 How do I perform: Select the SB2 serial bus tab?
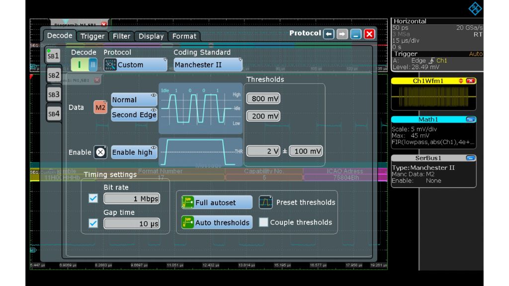click(54, 75)
